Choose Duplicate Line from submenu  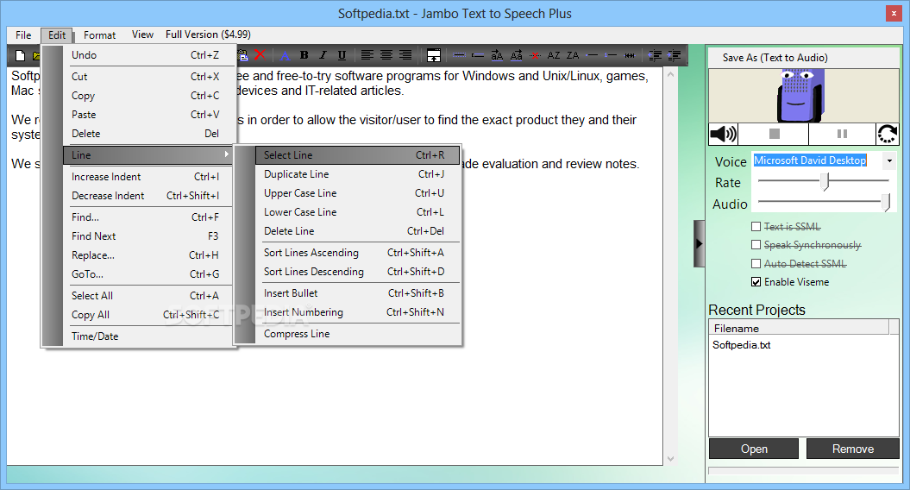tap(357, 174)
